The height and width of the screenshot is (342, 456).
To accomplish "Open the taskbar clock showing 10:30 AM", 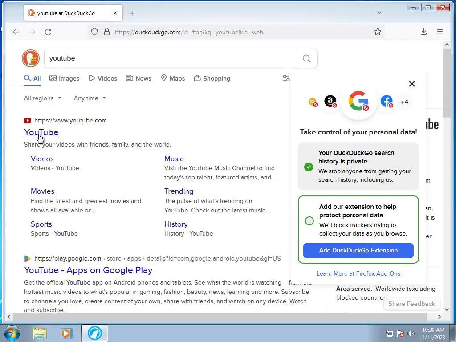I will tap(433, 334).
